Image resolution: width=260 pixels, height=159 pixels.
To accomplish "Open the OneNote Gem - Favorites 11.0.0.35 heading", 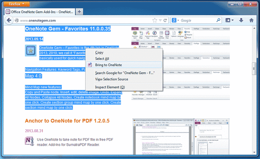I will click(68, 29).
